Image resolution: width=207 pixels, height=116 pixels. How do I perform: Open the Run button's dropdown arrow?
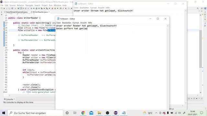[x=39, y=8]
